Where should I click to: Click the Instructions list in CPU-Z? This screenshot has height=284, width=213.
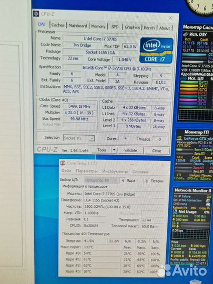tap(117, 89)
